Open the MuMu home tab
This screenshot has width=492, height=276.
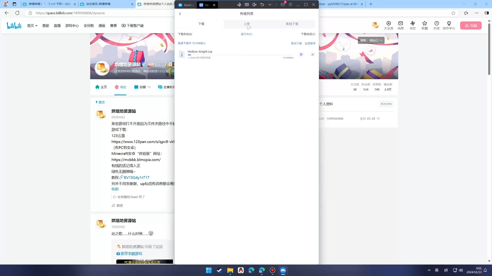pos(186,5)
